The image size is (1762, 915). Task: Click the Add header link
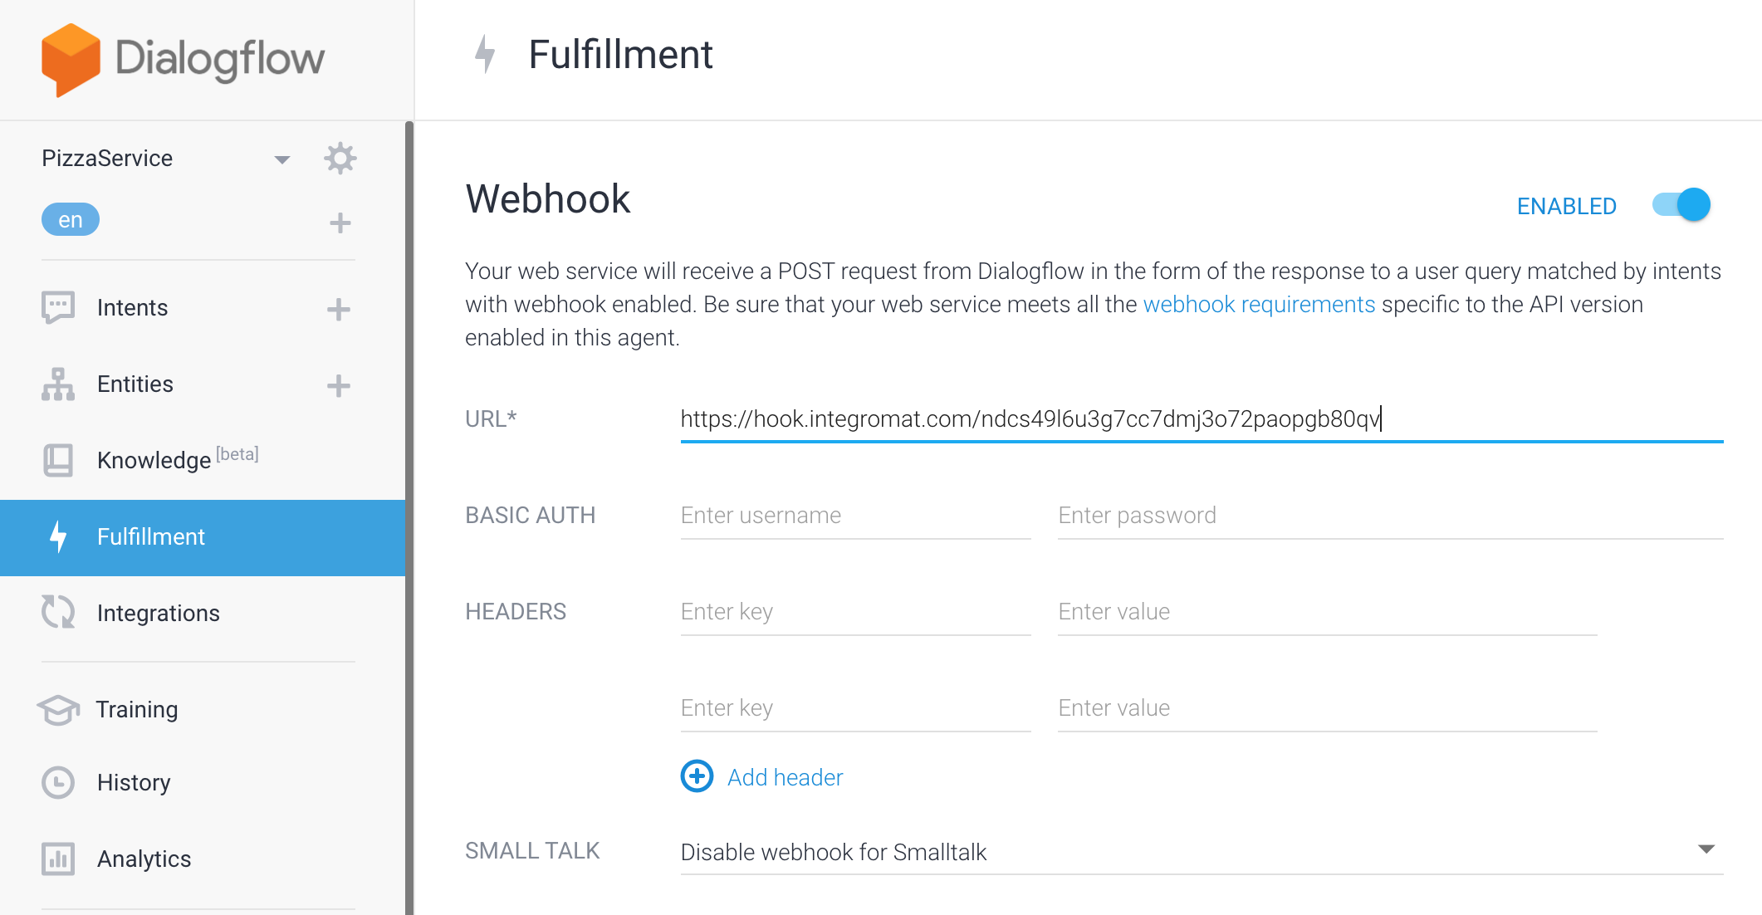tap(785, 777)
